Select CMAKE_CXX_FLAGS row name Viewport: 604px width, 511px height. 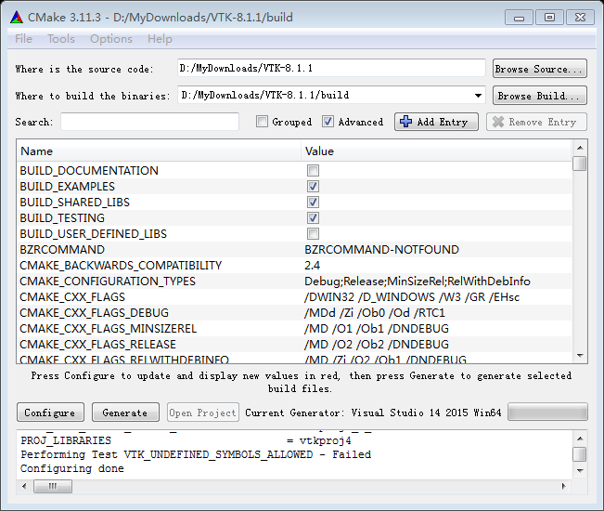(x=72, y=297)
